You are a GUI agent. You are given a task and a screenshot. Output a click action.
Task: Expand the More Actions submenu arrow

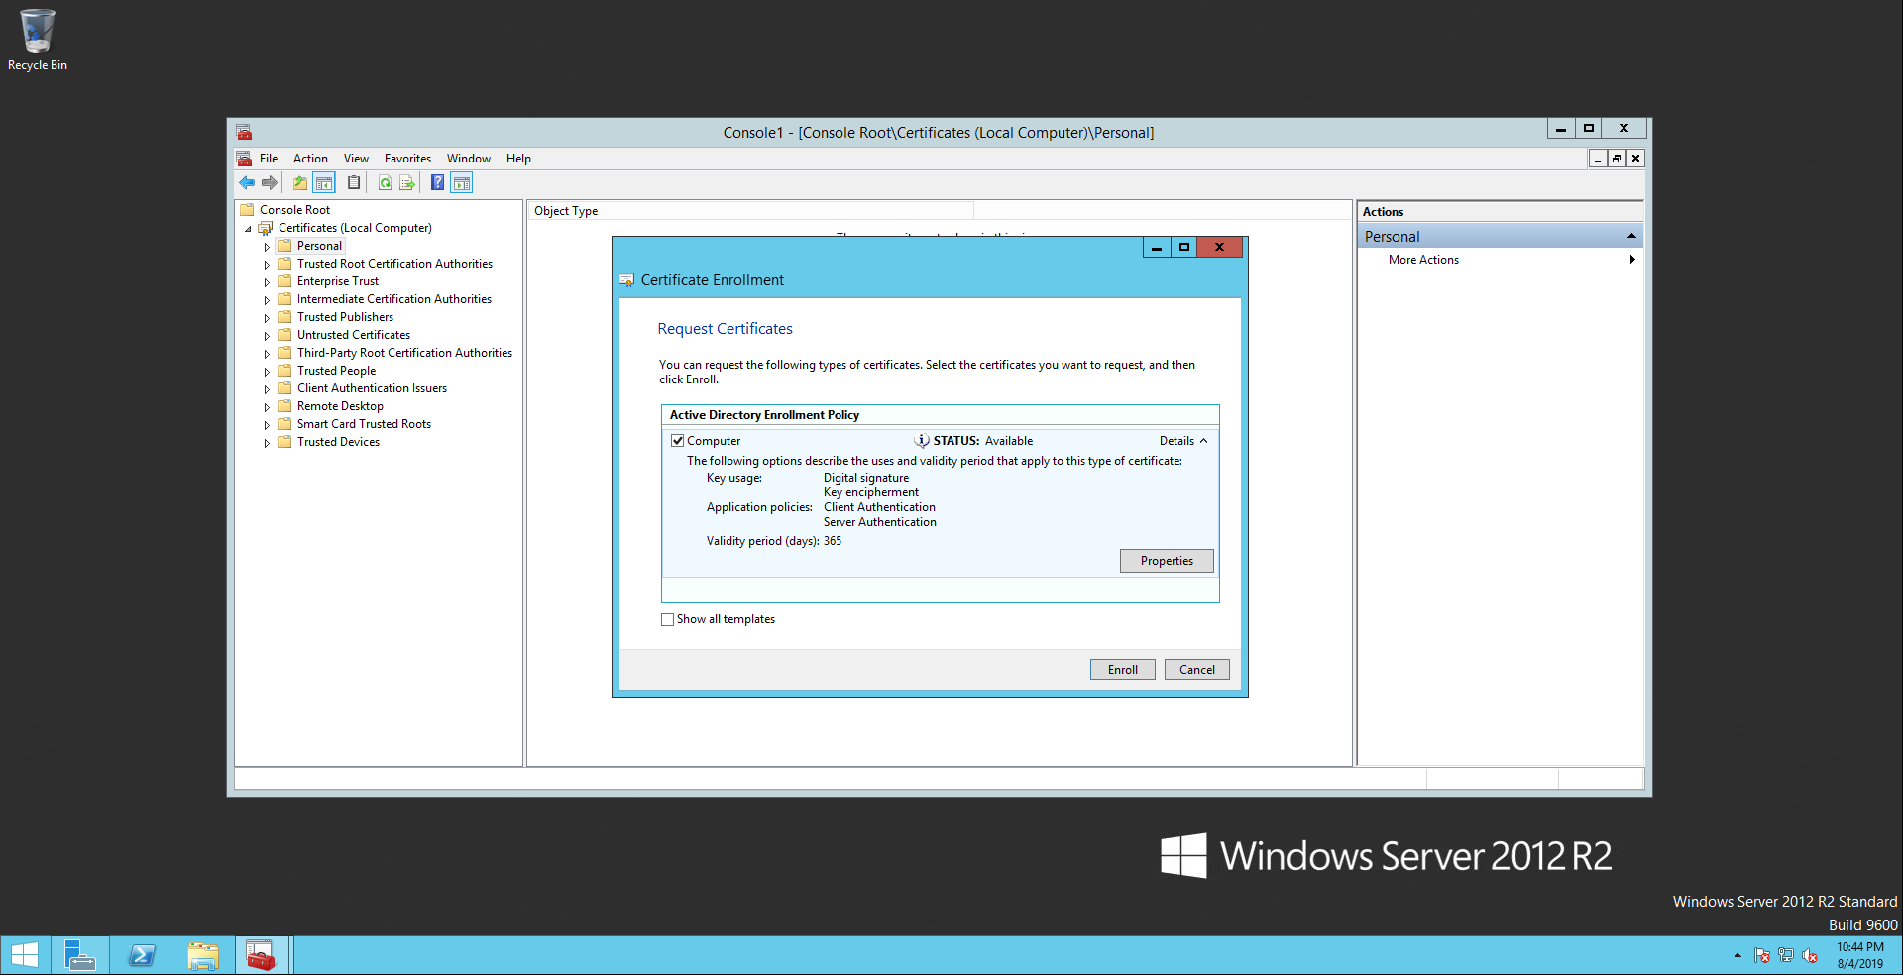(x=1631, y=260)
